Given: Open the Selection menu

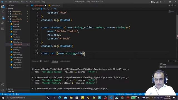Looking at the screenshot, I should point(16,2).
